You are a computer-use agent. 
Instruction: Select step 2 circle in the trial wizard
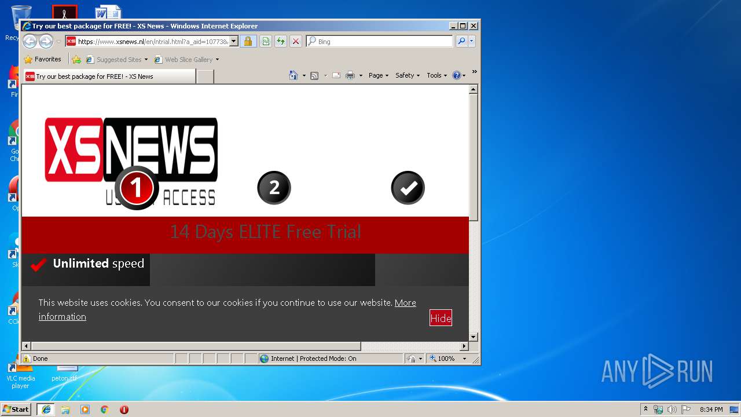[x=274, y=188]
